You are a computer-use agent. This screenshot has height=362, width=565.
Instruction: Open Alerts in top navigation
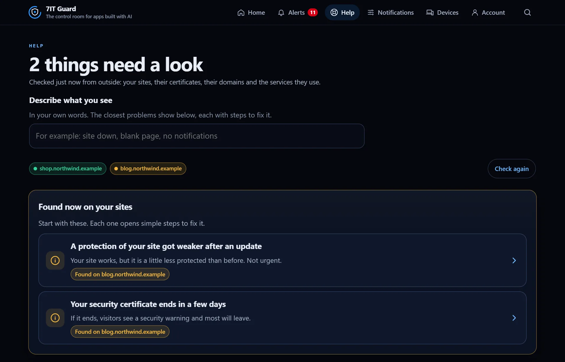298,12
